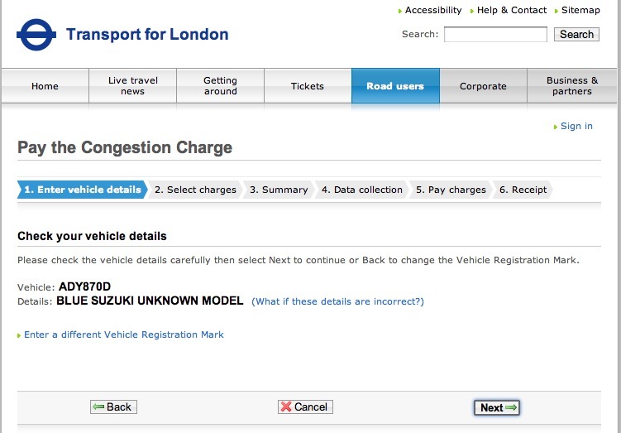Open Business & partners tab
621x433 pixels.
tap(572, 86)
